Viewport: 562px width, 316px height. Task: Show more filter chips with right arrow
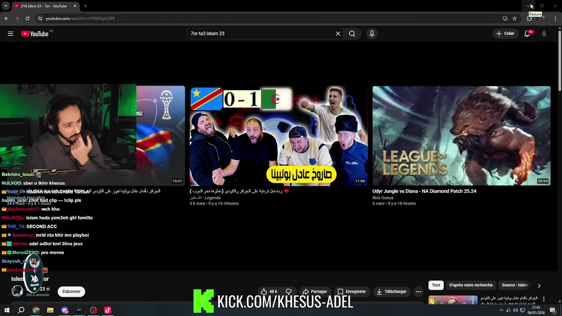click(x=539, y=286)
